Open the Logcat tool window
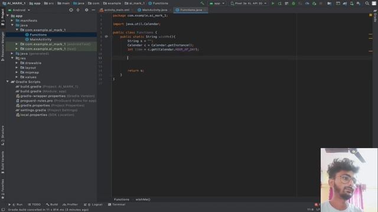The height and width of the screenshot is (212, 378). tap(93, 204)
